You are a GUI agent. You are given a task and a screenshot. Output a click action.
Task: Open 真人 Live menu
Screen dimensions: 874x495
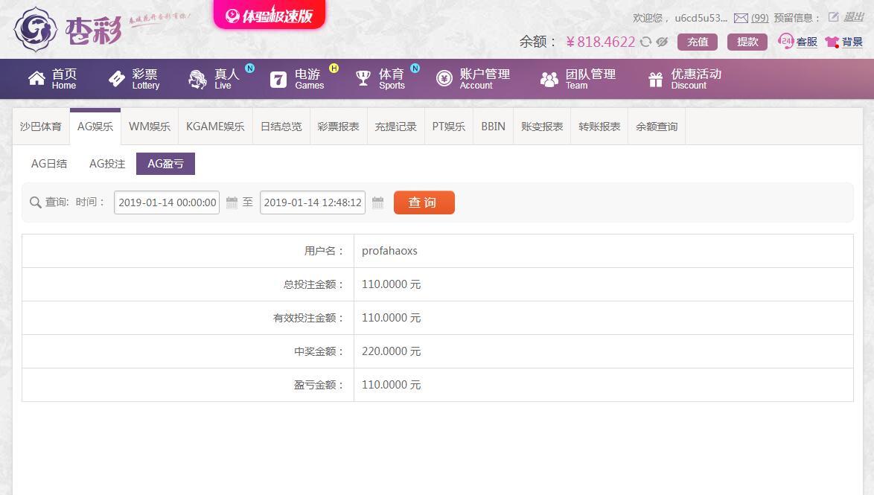pyautogui.click(x=226, y=79)
